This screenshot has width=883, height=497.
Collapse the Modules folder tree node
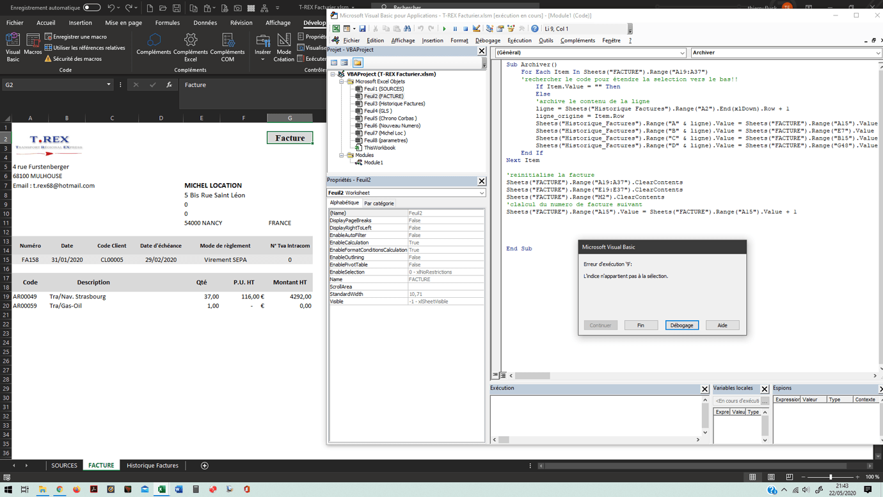(x=342, y=155)
